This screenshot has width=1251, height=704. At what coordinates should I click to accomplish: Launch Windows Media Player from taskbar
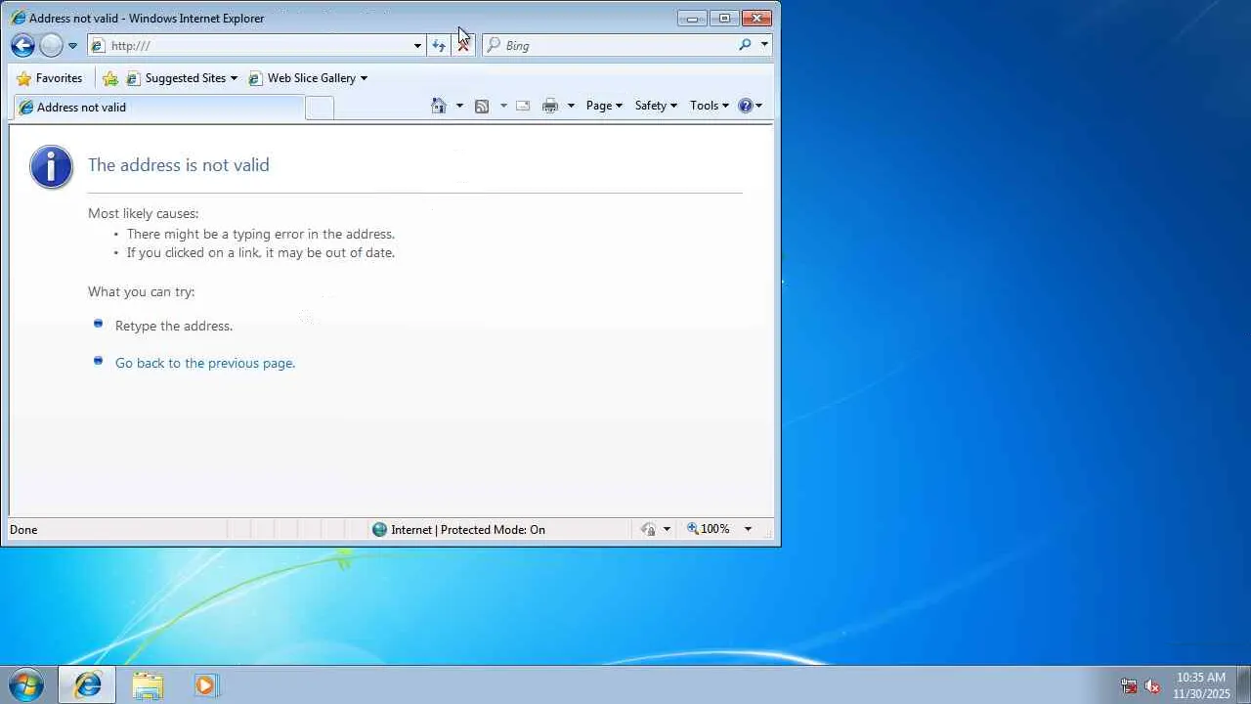pos(205,684)
